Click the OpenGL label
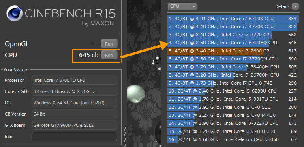Viewport: 304px width, 147px height. [x=17, y=44]
